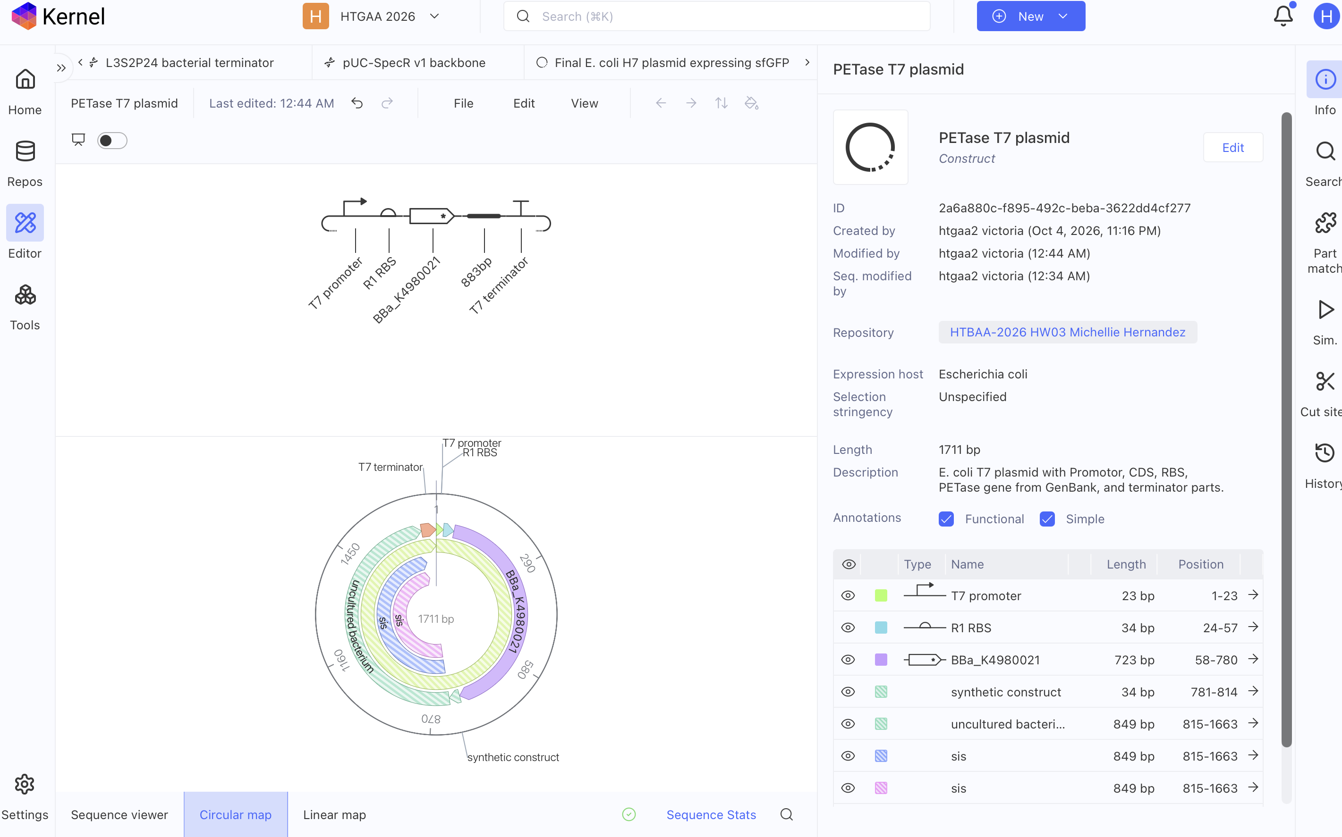Open Sequence Stats link

coord(711,814)
